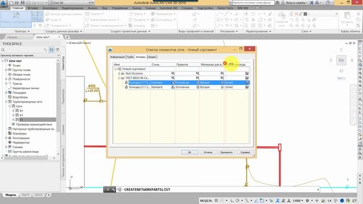Switch to the Лист1 layout tab
Viewport: 363px width, 204px height.
(26, 195)
